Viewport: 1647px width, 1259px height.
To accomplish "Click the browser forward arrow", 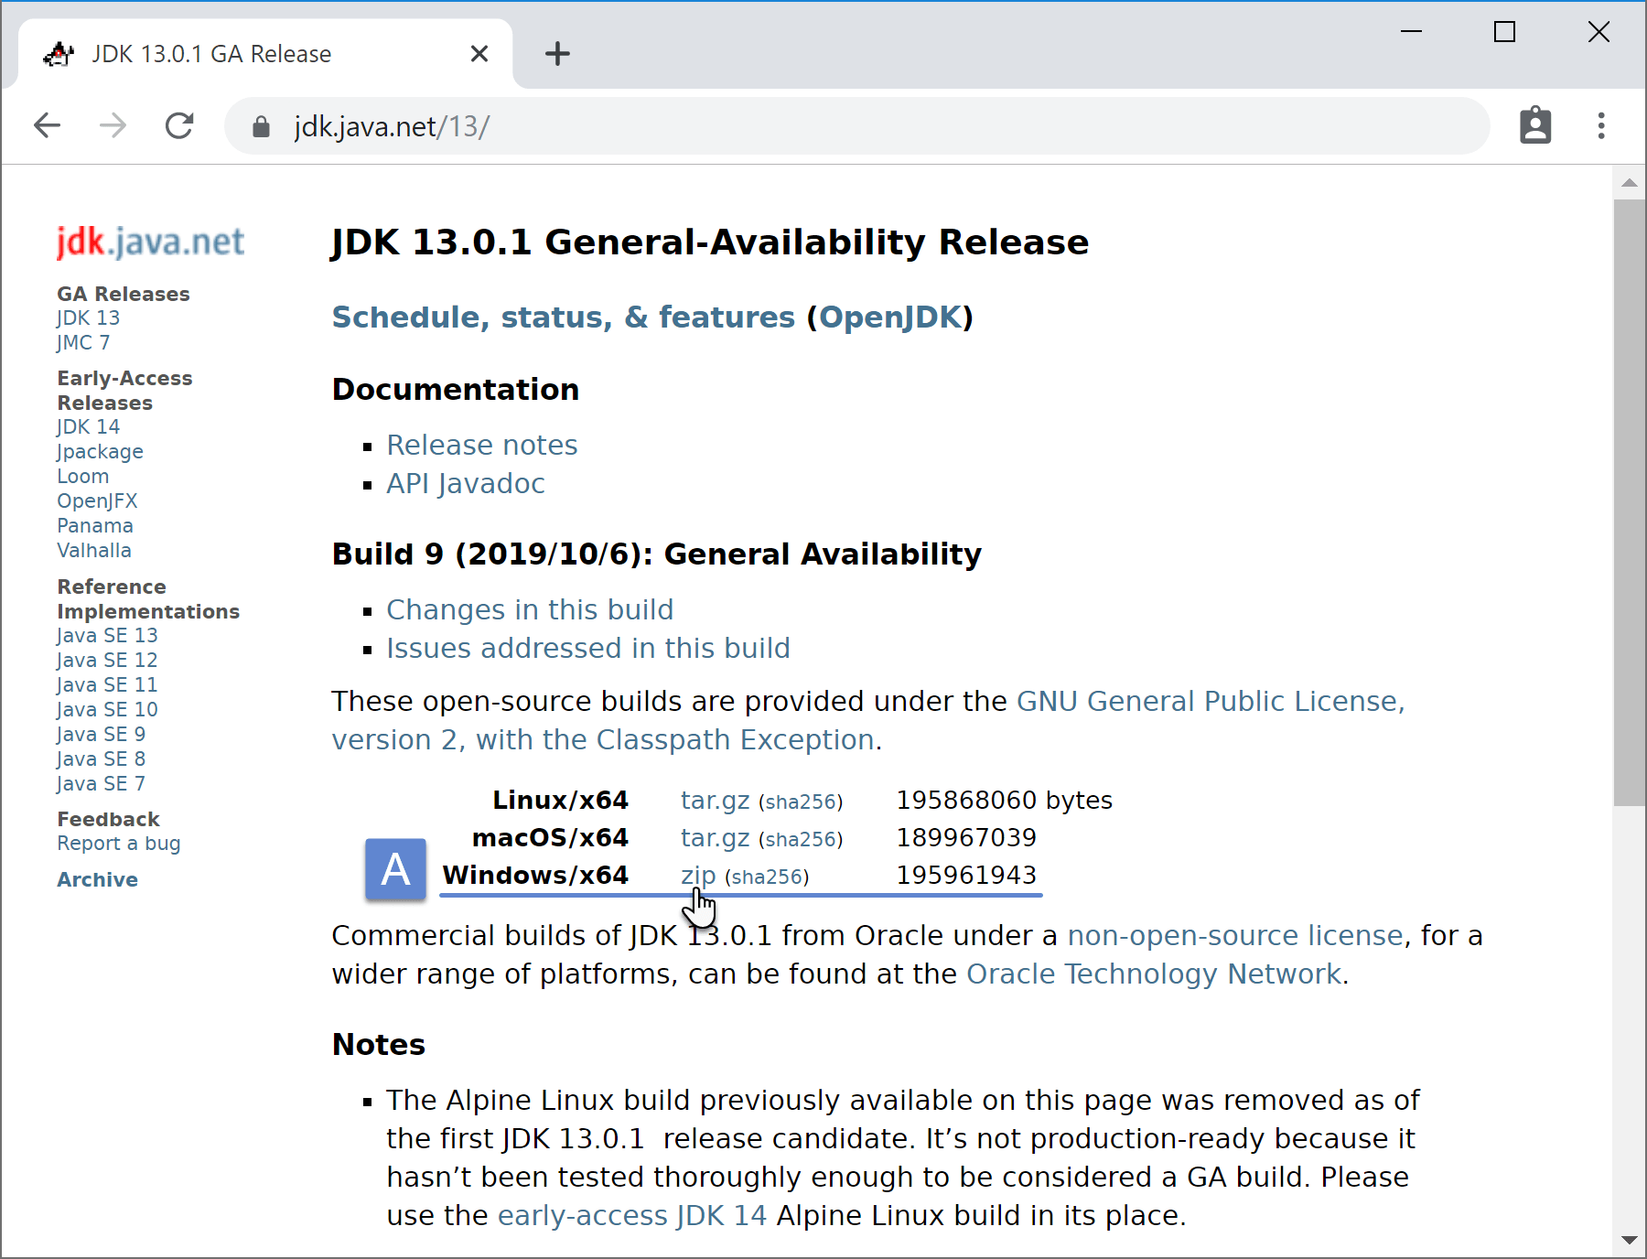I will [113, 125].
